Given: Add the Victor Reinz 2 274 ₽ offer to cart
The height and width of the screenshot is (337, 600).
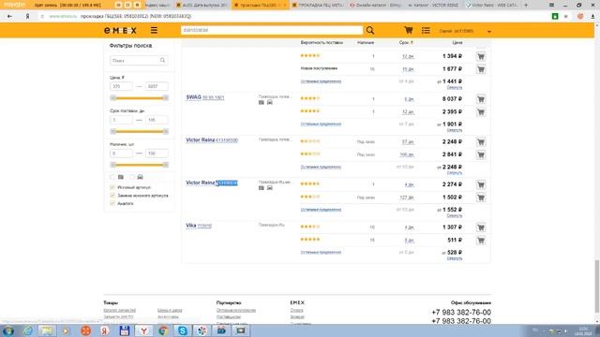Looking at the screenshot, I should (481, 185).
